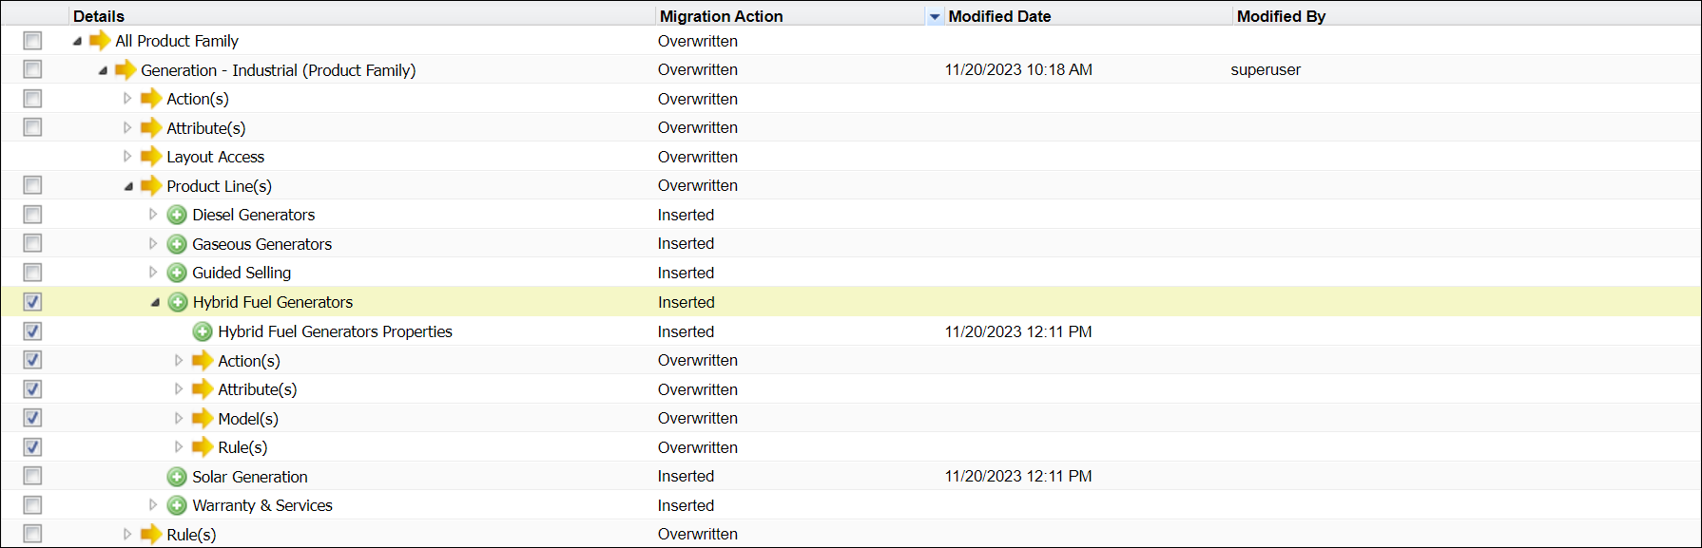Open the dropdown arrow beside Modified Date
This screenshot has width=1702, height=548.
(x=935, y=17)
